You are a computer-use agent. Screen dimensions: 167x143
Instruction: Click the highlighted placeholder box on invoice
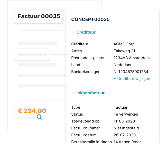(32, 54)
